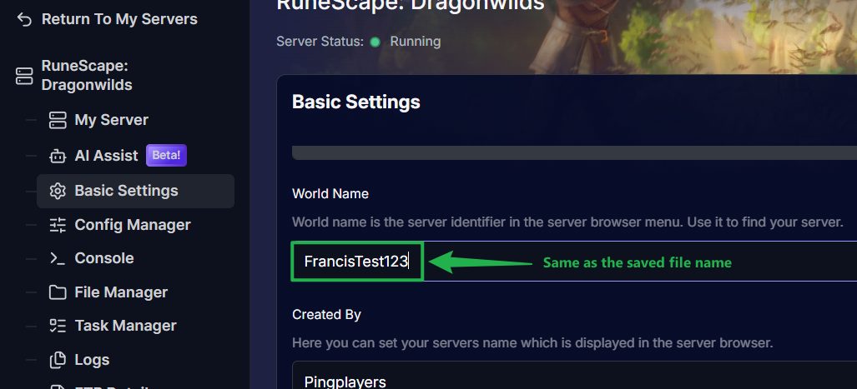Click the Return To My Servers back arrow
The height and width of the screenshot is (389, 857).
click(24, 19)
